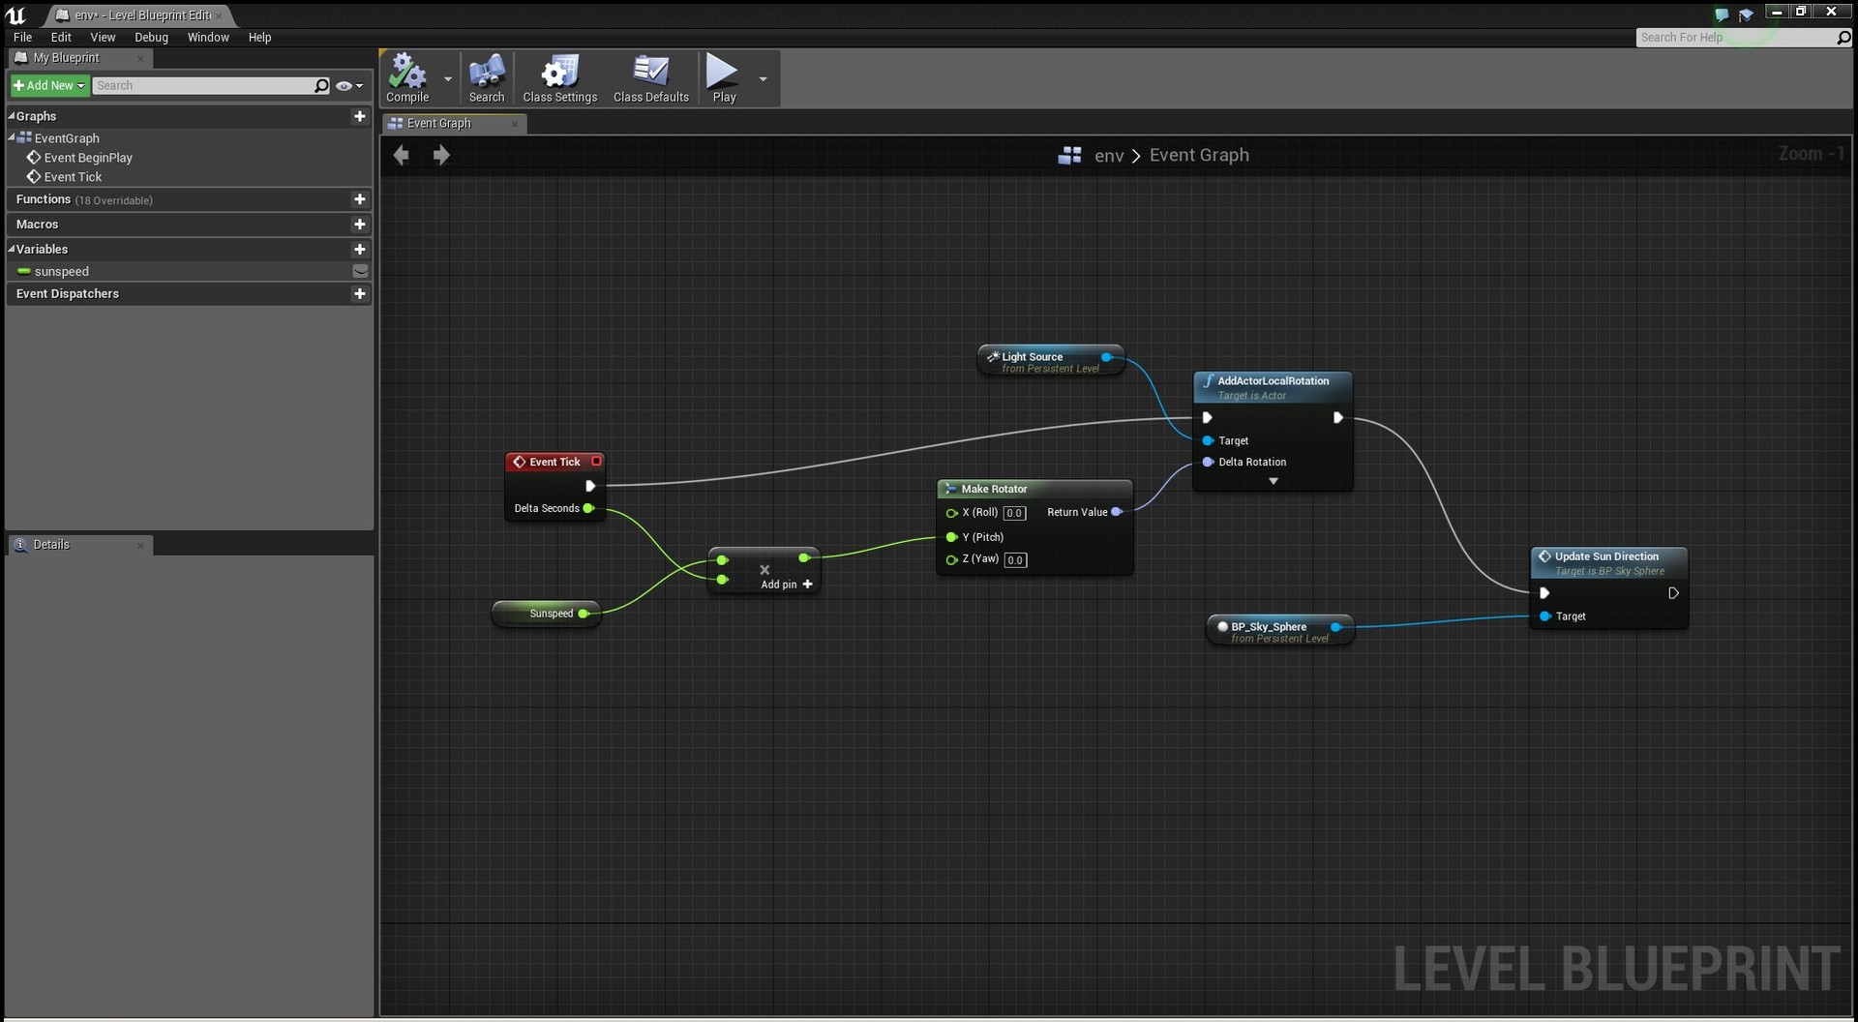Select the Event Graph tab
This screenshot has width=1858, height=1022.
(x=438, y=123)
